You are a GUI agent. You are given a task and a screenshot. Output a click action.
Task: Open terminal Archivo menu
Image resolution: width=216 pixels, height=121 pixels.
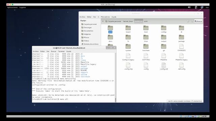coord(36,51)
